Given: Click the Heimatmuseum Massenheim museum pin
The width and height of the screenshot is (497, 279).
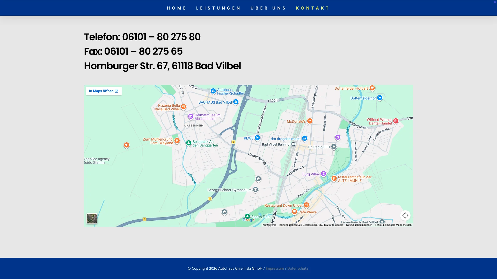Looking at the screenshot, I should click(x=191, y=117).
